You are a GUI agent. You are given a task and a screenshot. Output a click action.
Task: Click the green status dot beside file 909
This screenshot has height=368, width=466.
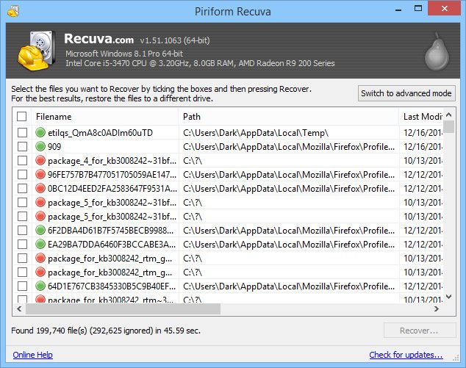40,146
